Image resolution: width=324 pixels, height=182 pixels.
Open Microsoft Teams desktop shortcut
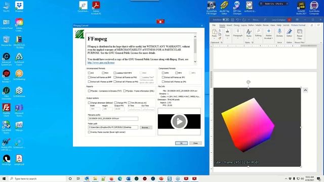tap(19, 110)
